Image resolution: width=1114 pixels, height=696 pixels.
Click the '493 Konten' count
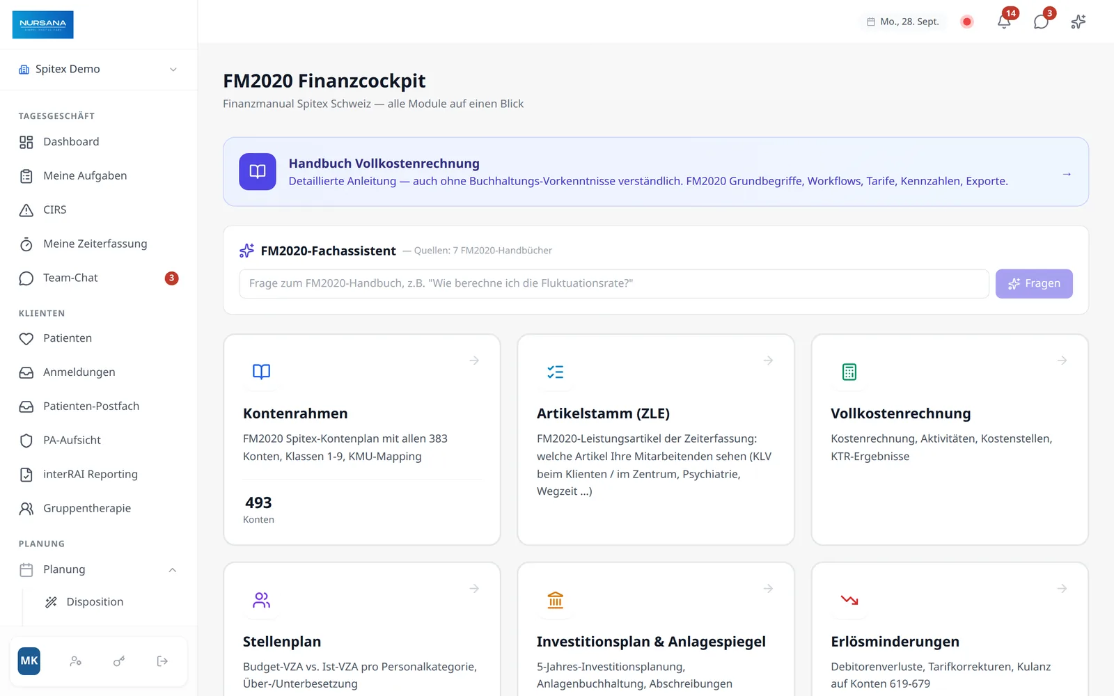pos(259,509)
